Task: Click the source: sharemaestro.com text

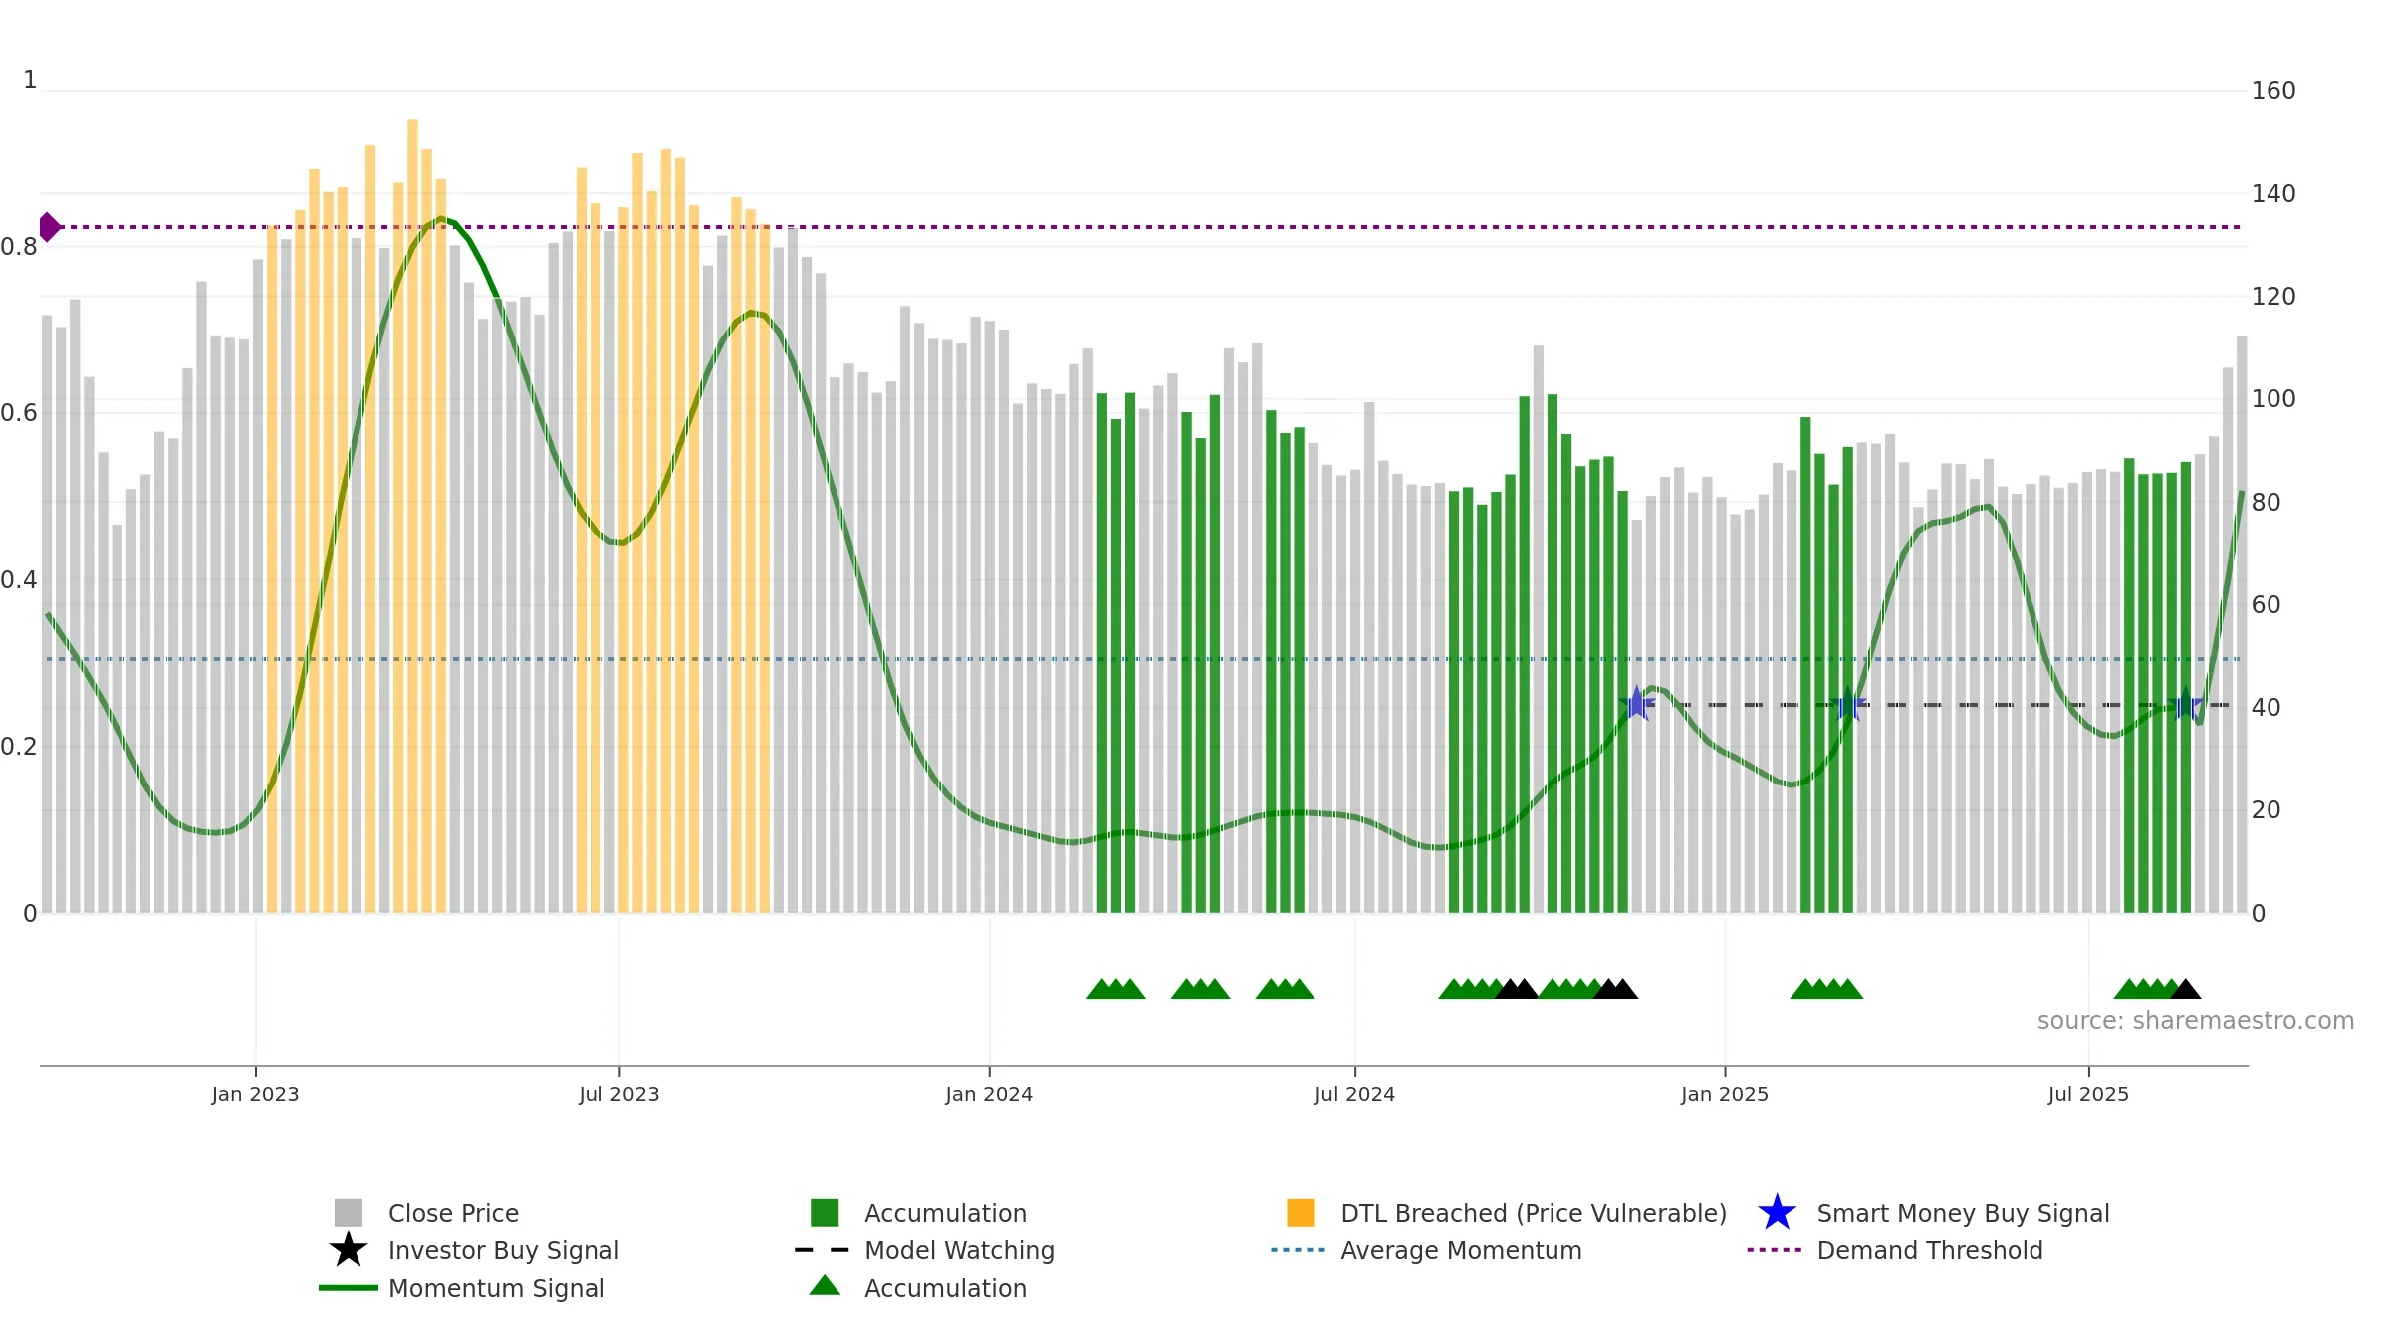Action: (x=2196, y=1021)
